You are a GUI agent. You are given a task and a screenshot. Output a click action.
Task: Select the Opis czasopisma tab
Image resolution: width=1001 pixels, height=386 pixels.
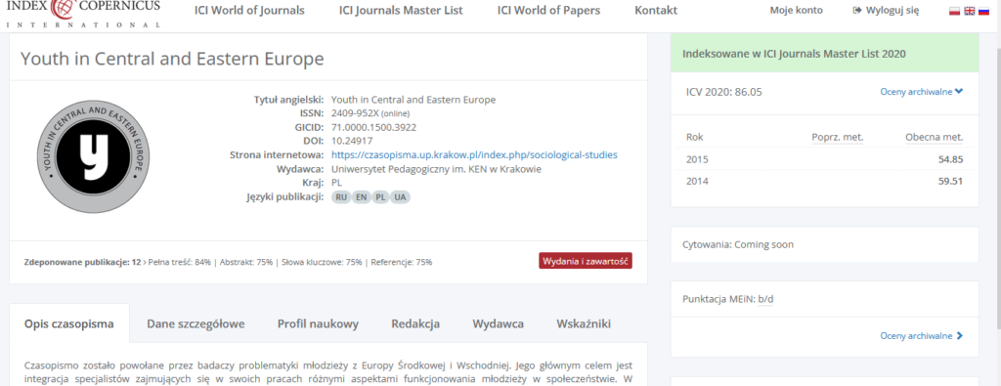click(69, 323)
